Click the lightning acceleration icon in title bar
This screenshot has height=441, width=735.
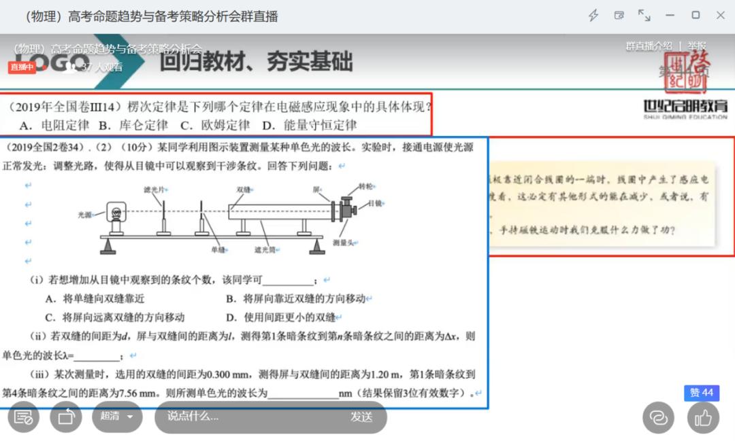coord(593,15)
